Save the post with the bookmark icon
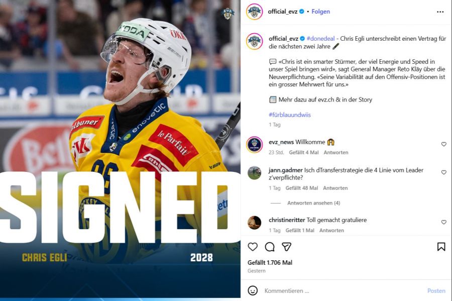The height and width of the screenshot is (301, 452). point(441,247)
